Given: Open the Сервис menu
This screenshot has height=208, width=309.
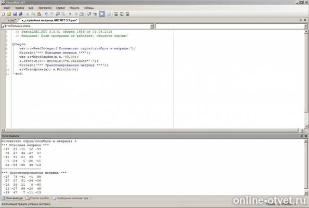Looking at the screenshot, I should [x=60, y=8].
